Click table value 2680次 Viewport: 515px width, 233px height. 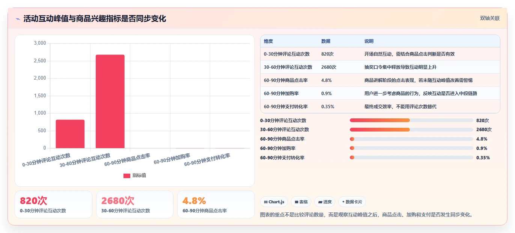tap(329, 67)
